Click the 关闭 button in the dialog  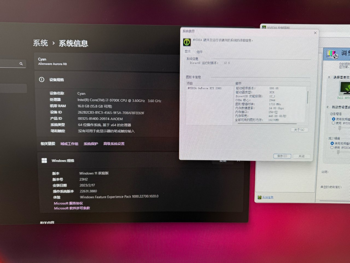tap(301, 156)
